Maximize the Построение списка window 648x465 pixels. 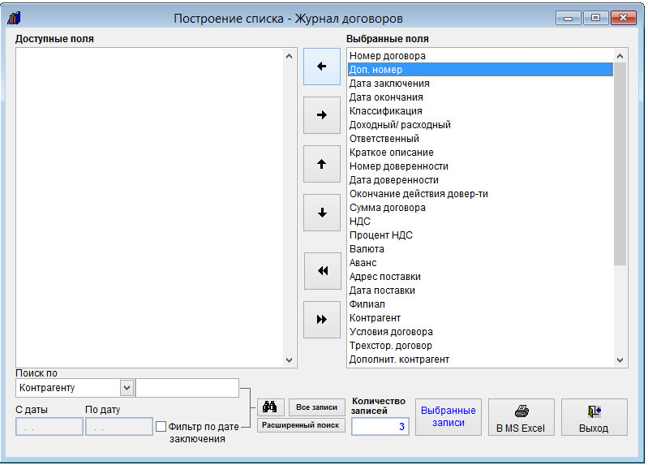595,18
